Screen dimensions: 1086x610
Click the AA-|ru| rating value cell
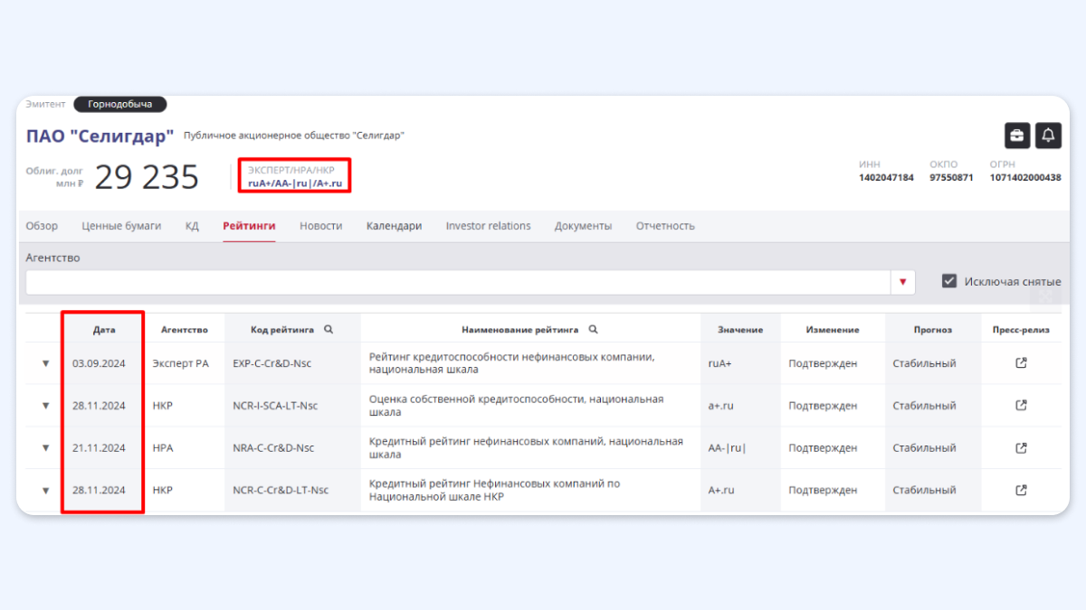[728, 447]
